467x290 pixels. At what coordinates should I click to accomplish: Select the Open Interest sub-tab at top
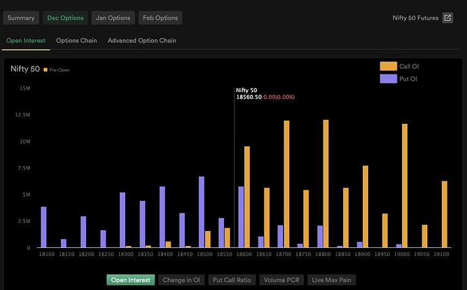[x=26, y=41]
